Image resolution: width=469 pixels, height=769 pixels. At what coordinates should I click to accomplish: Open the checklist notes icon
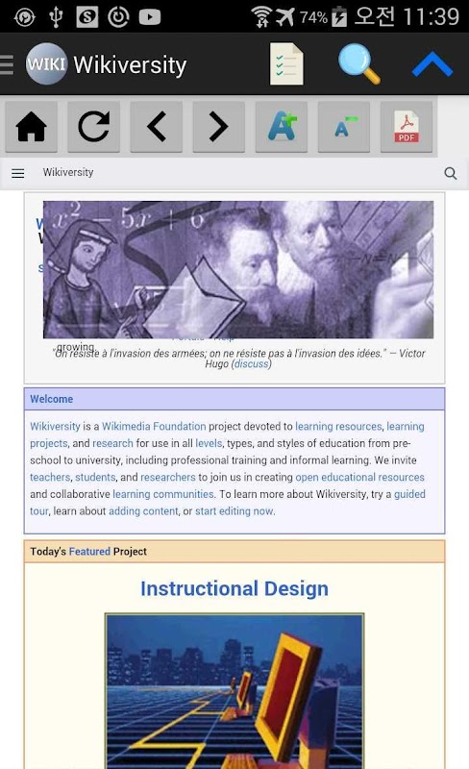pos(286,64)
